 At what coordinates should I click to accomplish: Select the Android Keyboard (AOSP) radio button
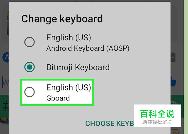click(30, 42)
